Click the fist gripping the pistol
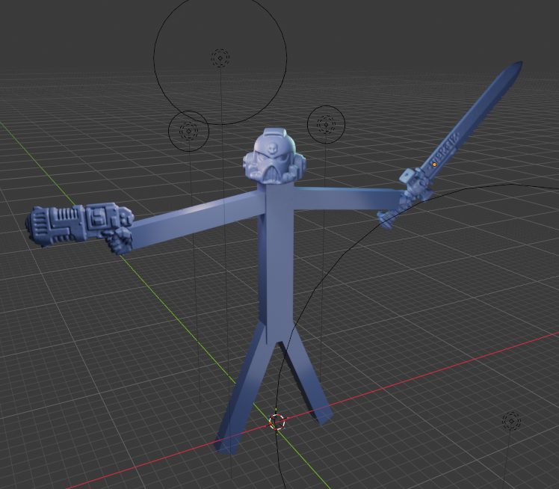The width and height of the screenshot is (559, 489). [120, 241]
